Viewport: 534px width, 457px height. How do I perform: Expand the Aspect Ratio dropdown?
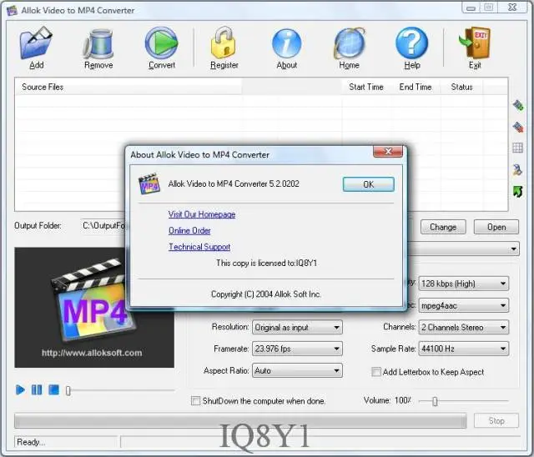point(297,370)
